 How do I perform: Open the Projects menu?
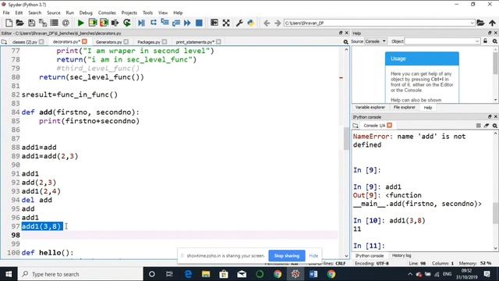129,12
